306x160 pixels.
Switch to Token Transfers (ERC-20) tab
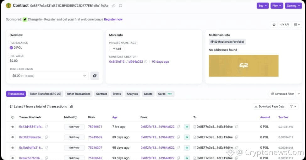click(46, 94)
